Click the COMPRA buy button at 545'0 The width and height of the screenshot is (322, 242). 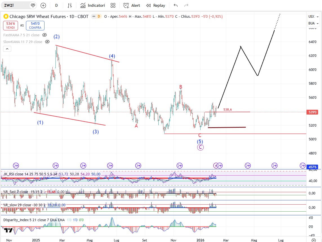[x=35, y=26]
